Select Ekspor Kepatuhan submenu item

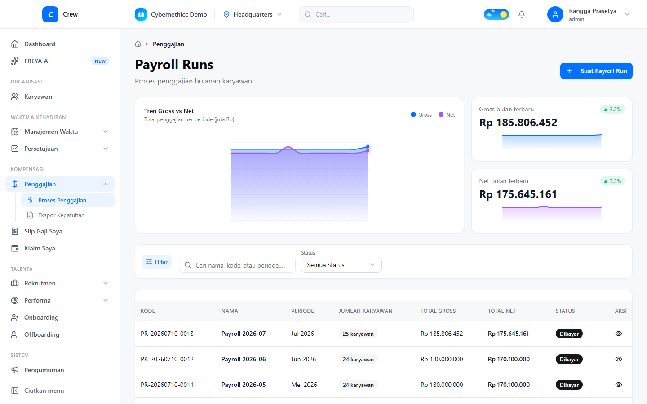click(68, 215)
